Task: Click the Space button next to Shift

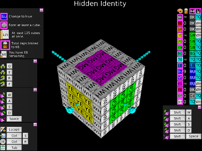Action: coord(193,136)
